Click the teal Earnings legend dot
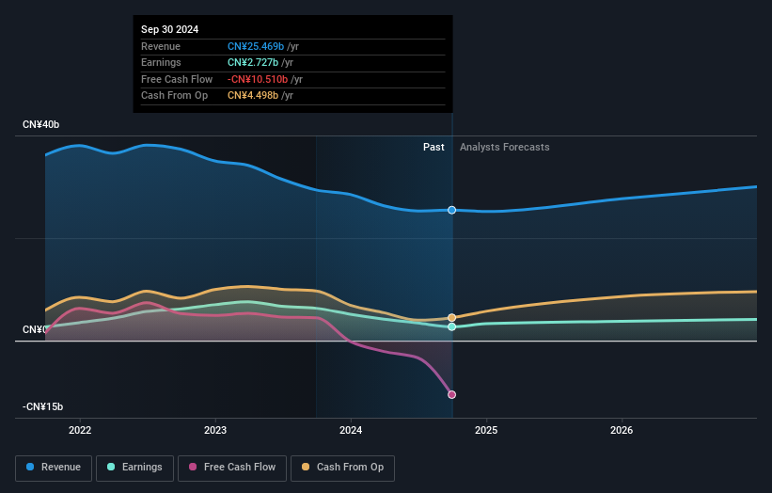The width and height of the screenshot is (772, 493). (111, 467)
